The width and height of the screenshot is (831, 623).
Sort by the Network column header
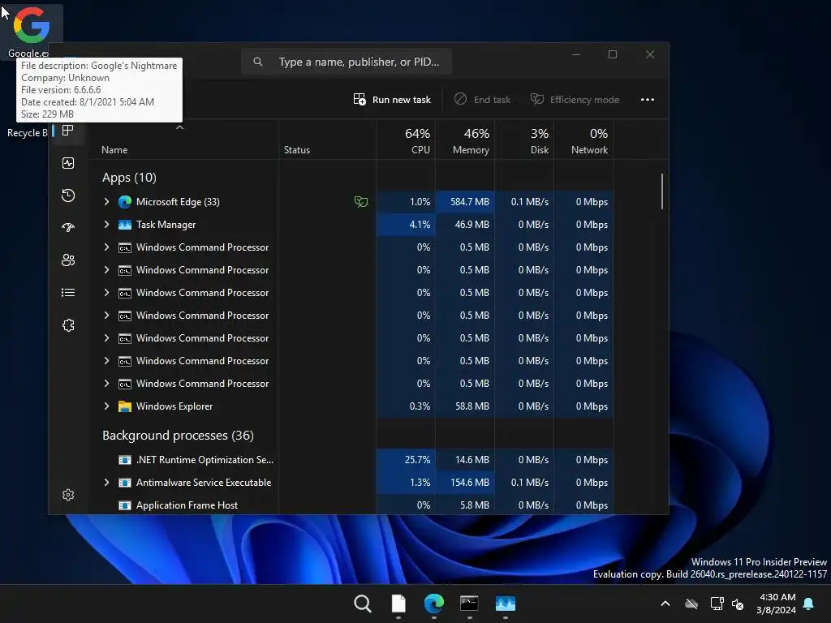coord(583,140)
